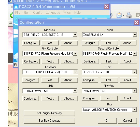The width and height of the screenshot is (140, 127).
Task: Test the Dev9 plugin
Action: pyautogui.click(x=109, y=80)
